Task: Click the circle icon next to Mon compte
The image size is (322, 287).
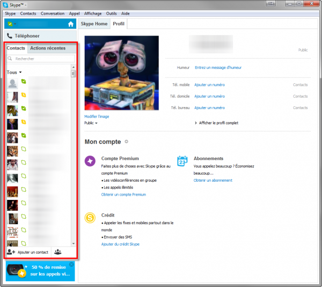Action: point(127,141)
